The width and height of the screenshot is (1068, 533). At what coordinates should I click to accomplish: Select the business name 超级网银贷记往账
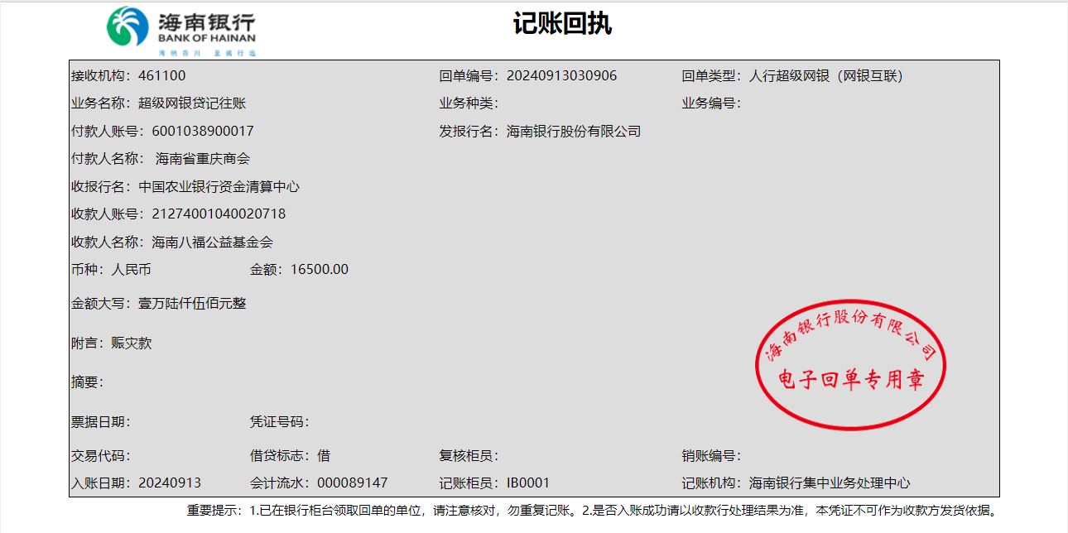(192, 103)
